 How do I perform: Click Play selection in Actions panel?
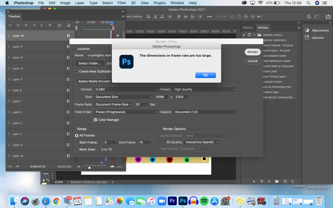270,181
